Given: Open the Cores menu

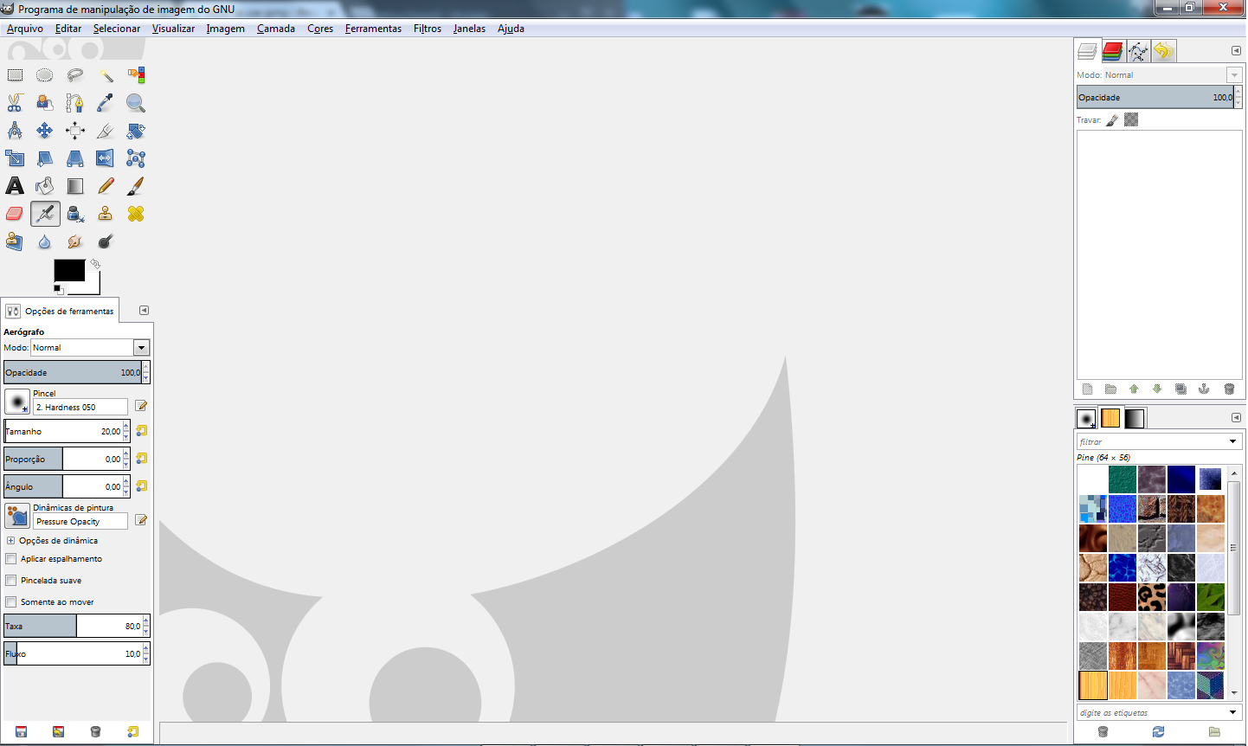Looking at the screenshot, I should (x=320, y=29).
